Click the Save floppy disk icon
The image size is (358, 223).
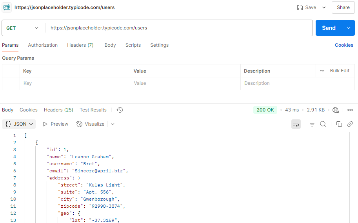click(300, 7)
